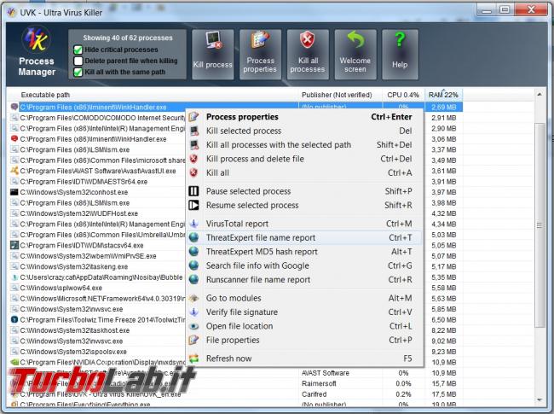Select Refresh now menu entry

304,359
